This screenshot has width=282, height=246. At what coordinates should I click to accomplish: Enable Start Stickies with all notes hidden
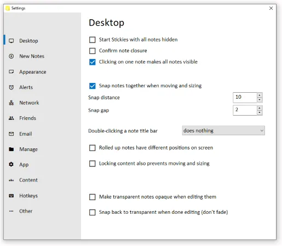pos(93,40)
